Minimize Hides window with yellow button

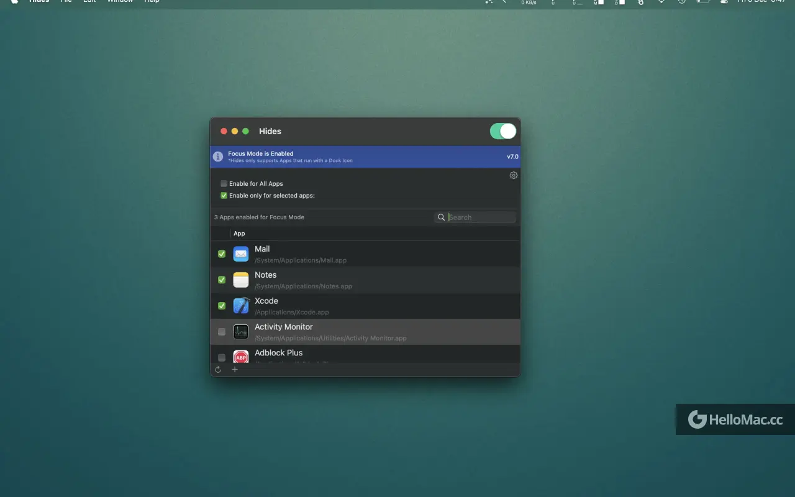point(235,131)
